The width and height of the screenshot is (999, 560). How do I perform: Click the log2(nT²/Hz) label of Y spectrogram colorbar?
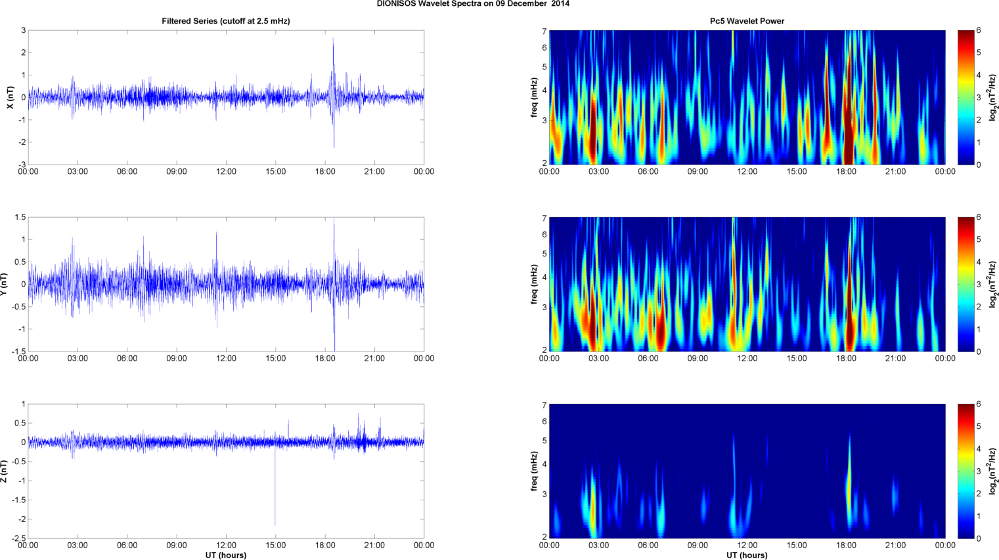993,285
